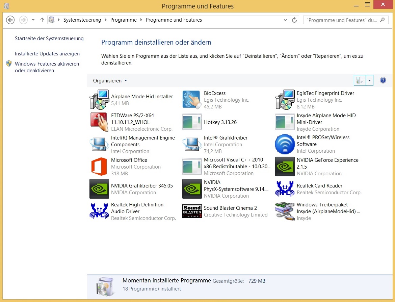Image resolution: width=395 pixels, height=302 pixels.
Task: Click the Insyde Airplane Mode HID Mini-Driver icon
Action: [x=285, y=122]
